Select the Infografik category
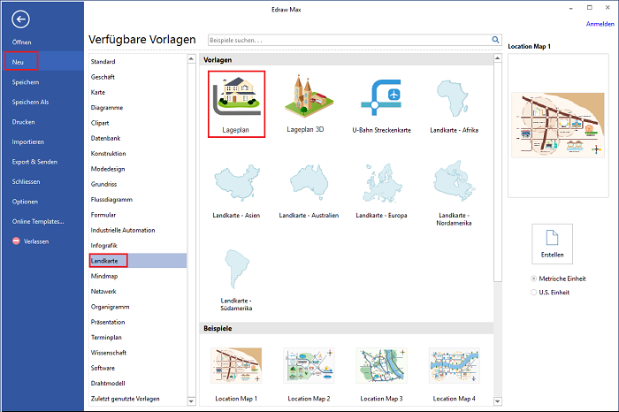Screen dimensions: 619x412 pos(103,246)
